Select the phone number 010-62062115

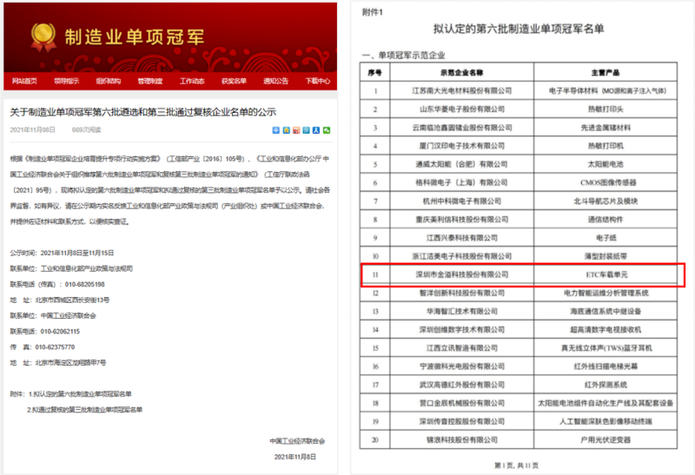[x=60, y=332]
